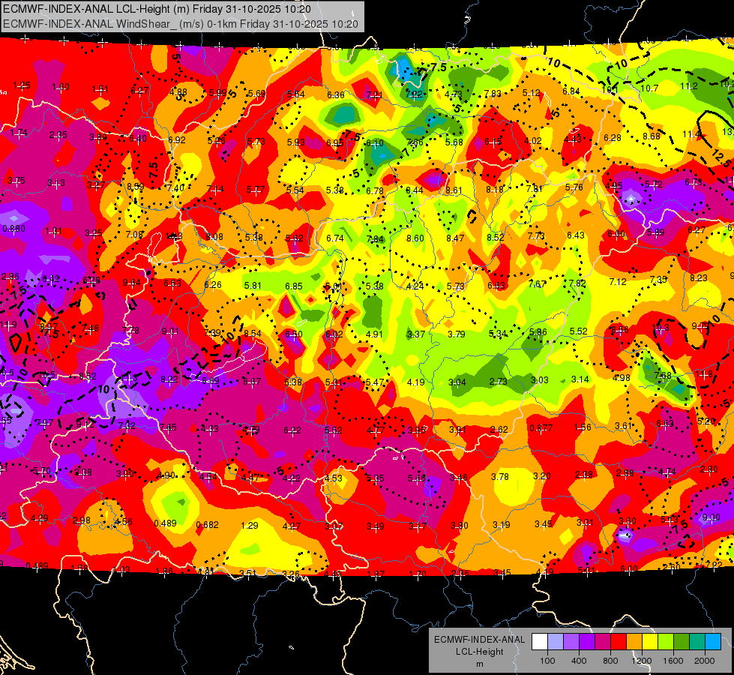
Task: Click the dark green legend swatch after 1600
Action: pos(682,642)
